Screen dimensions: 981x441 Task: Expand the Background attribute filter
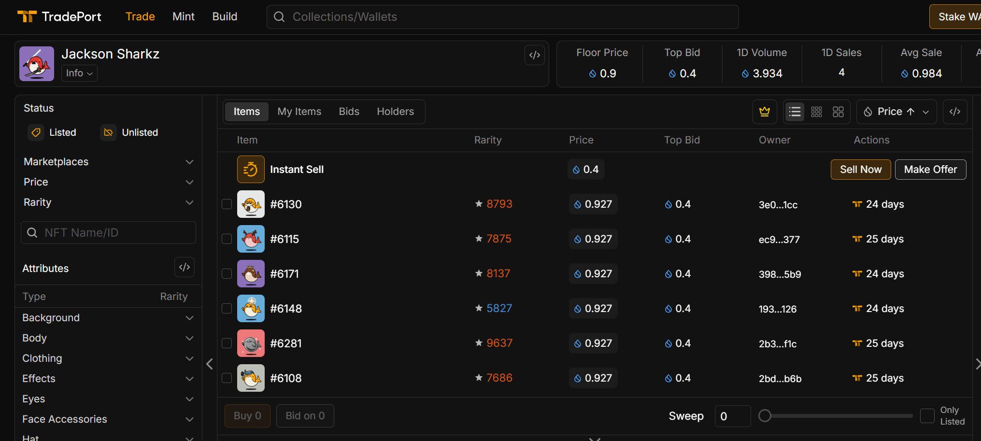point(108,318)
